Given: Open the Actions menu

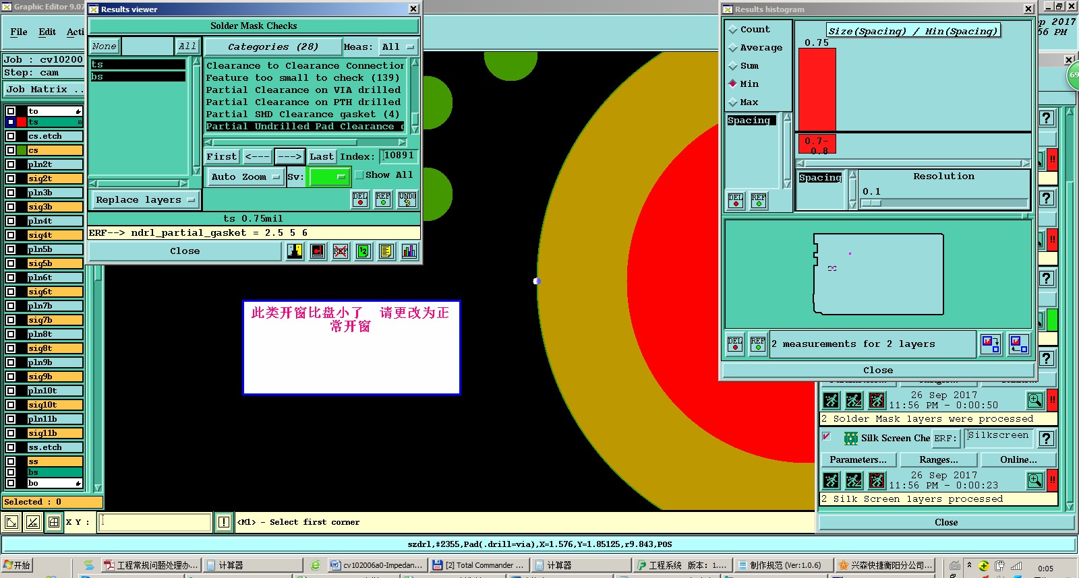Looking at the screenshot, I should pyautogui.click(x=76, y=32).
